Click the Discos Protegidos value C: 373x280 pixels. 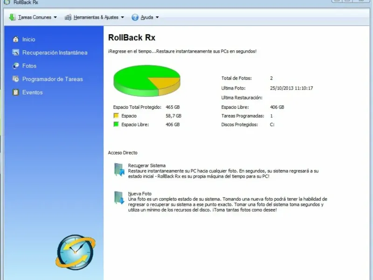272,125
